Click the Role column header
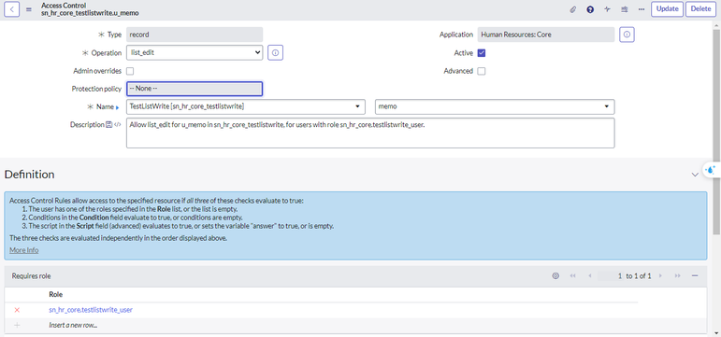Screen dimensions: 721x337 click(x=55, y=294)
